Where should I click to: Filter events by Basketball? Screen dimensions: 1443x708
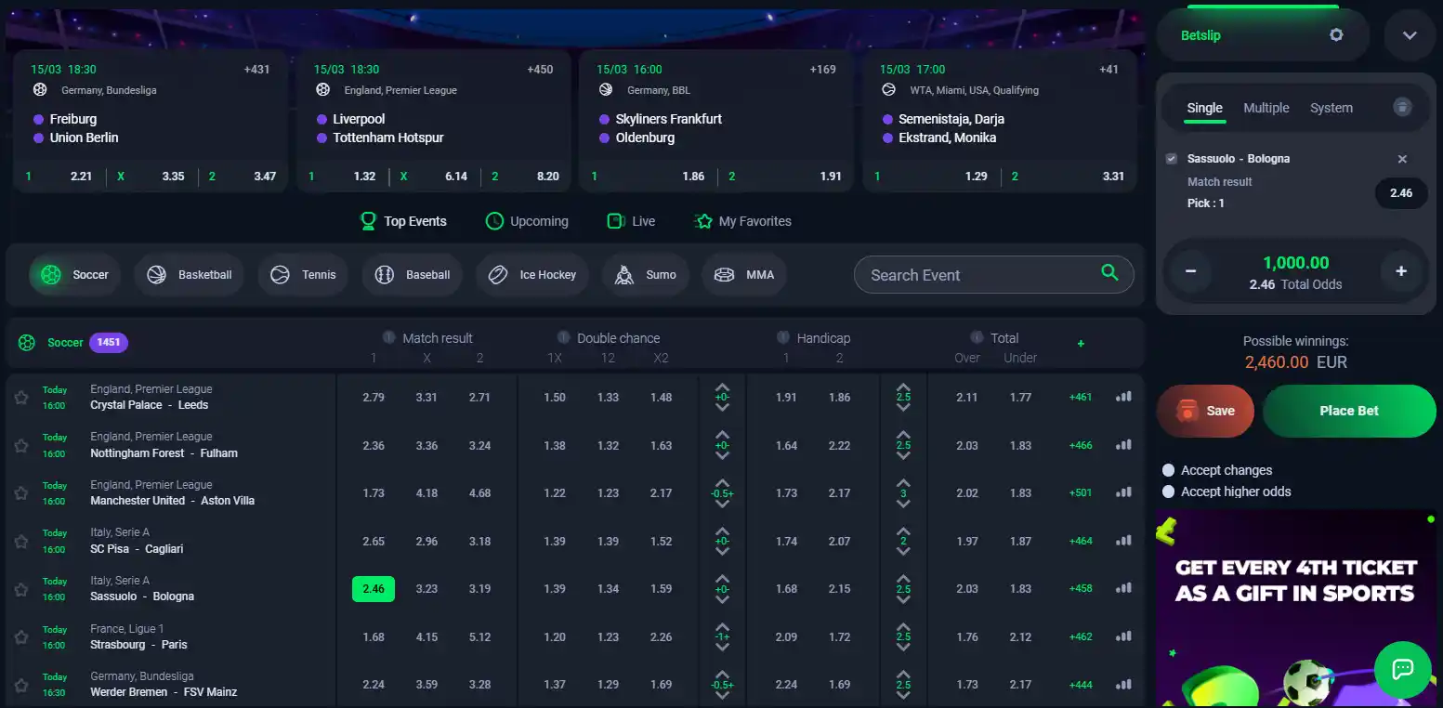[190, 275]
